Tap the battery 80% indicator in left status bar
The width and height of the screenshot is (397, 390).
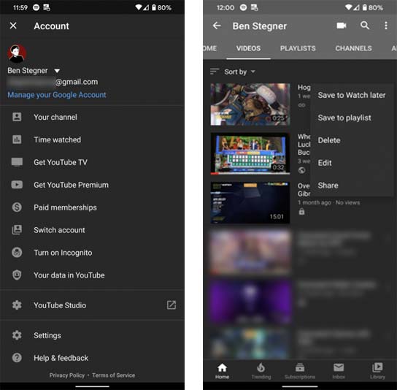pyautogui.click(x=161, y=7)
